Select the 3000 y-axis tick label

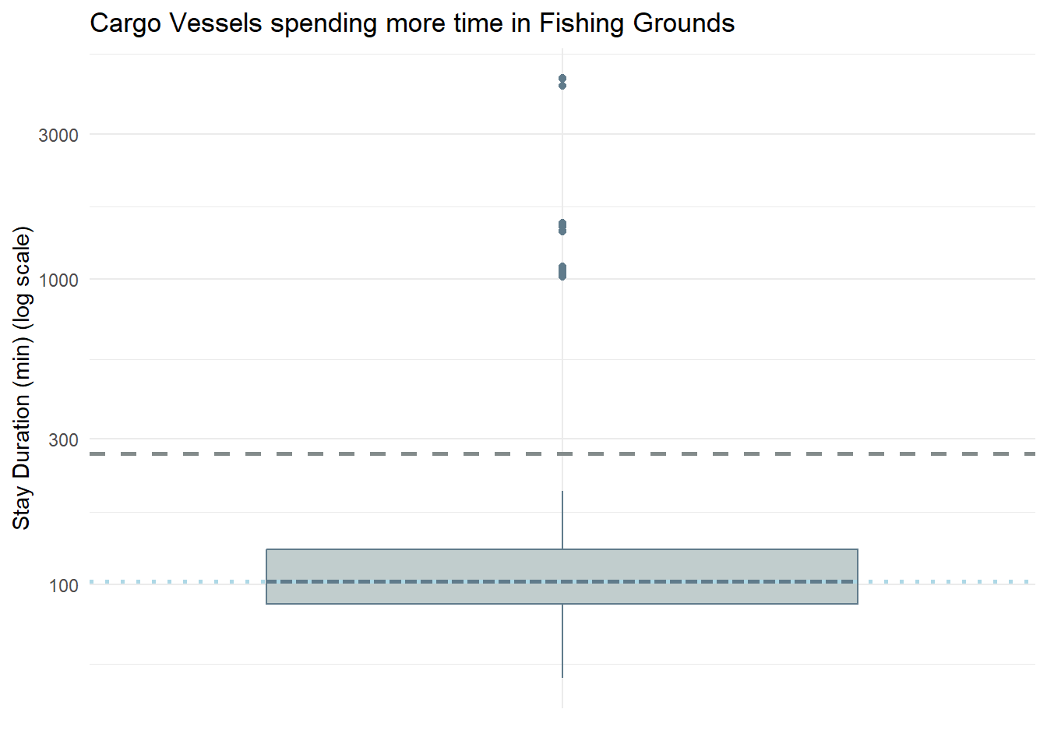[58, 136]
